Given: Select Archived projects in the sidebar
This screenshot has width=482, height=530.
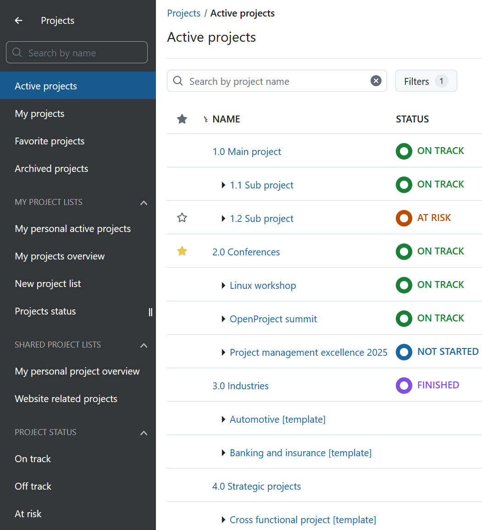Looking at the screenshot, I should pyautogui.click(x=51, y=169).
